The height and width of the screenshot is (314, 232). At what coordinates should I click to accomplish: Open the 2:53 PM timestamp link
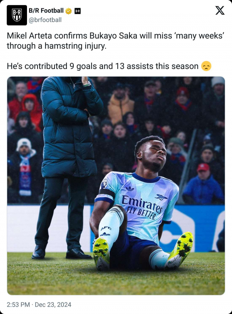click(18, 305)
